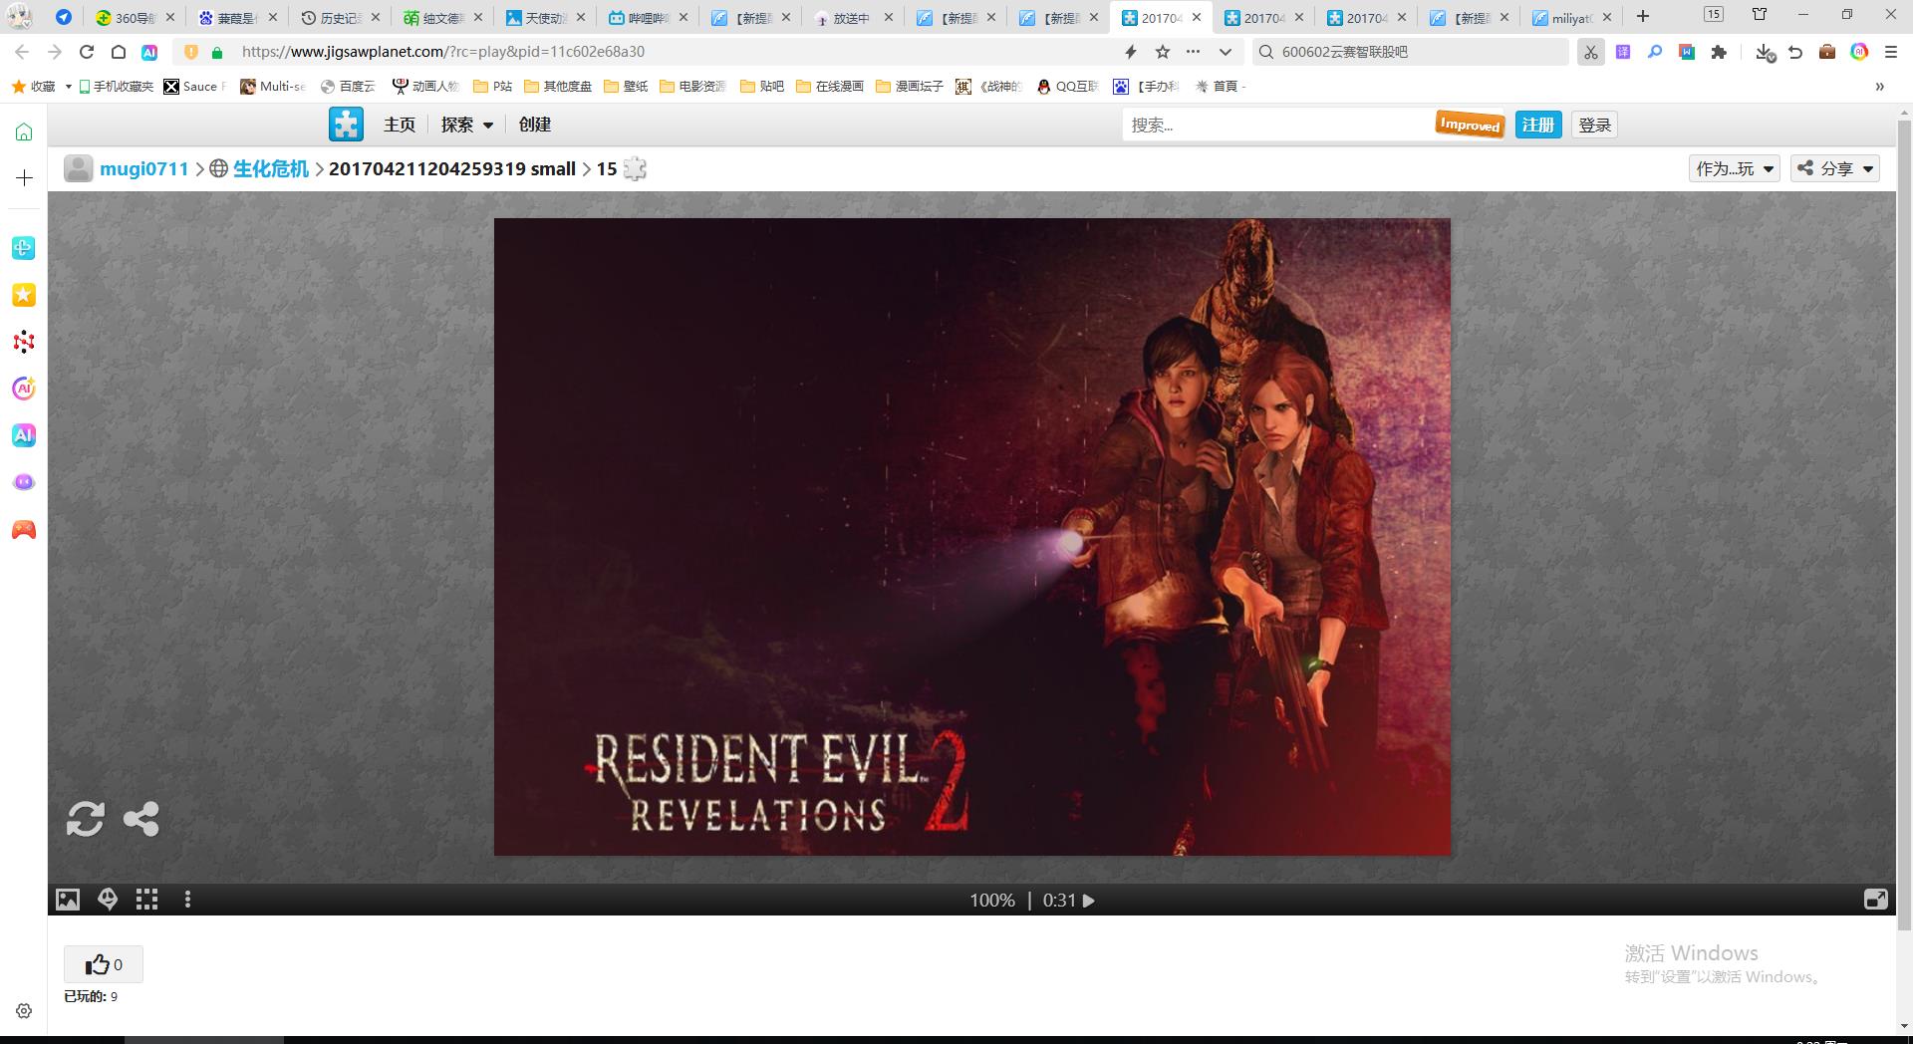This screenshot has height=1044, width=1913.
Task: Click the 15-piece puzzle piece icon
Action: (x=635, y=169)
